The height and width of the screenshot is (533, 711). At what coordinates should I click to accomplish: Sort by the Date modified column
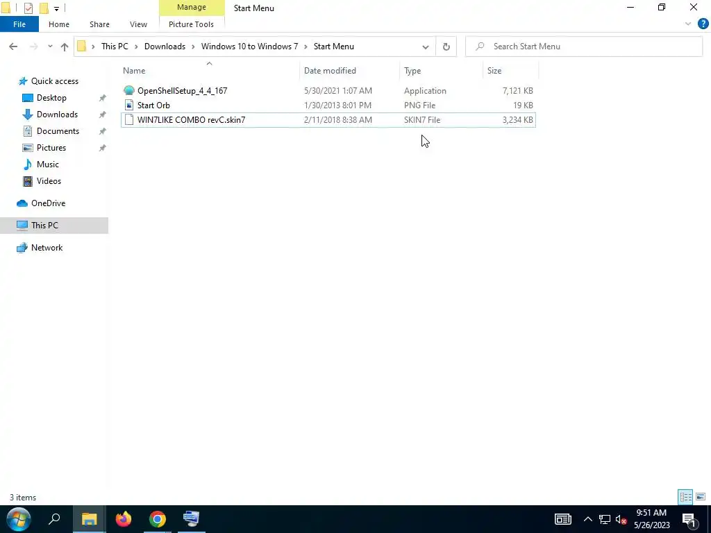(350, 71)
